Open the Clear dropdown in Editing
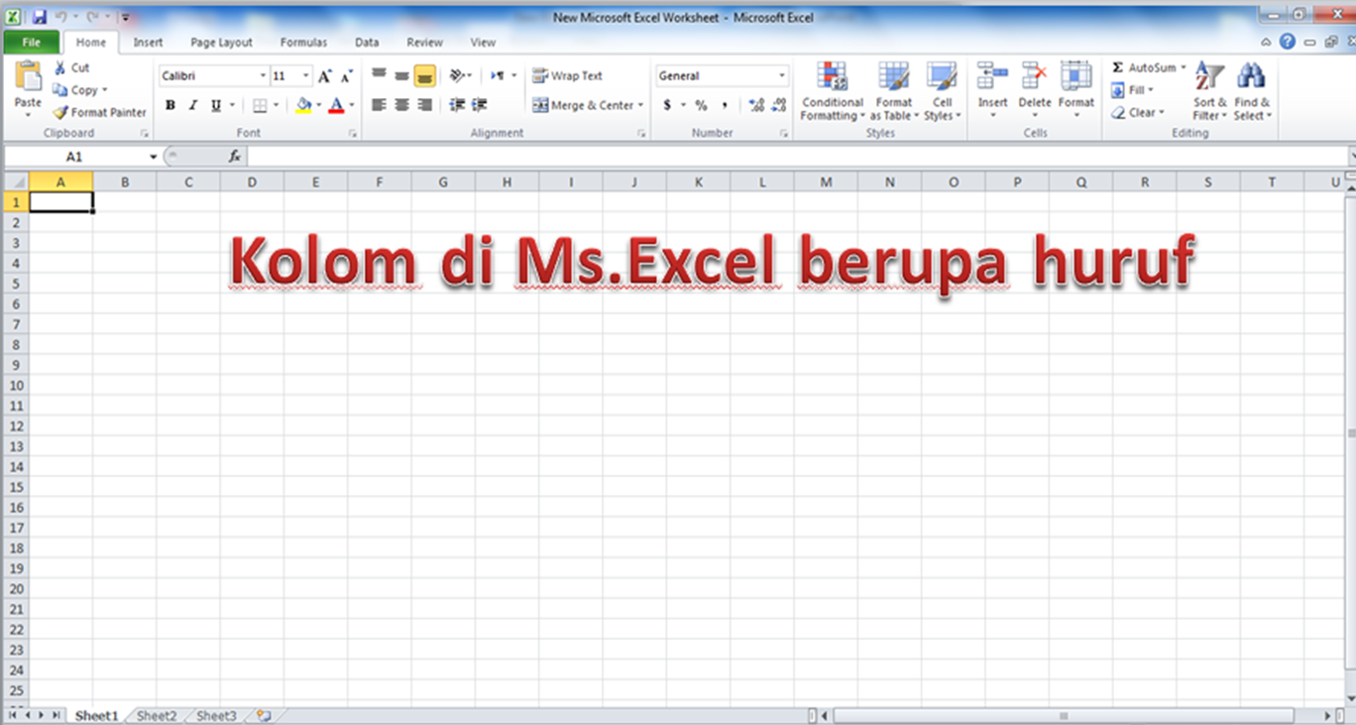The height and width of the screenshot is (725, 1356). 1137,113
